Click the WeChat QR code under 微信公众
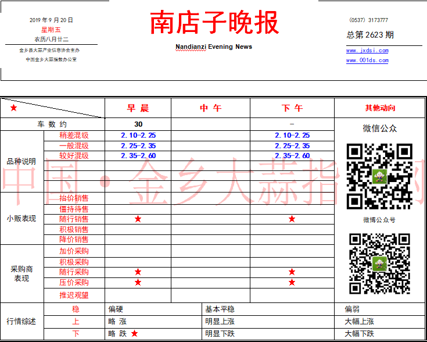The image size is (427, 342). (379, 176)
